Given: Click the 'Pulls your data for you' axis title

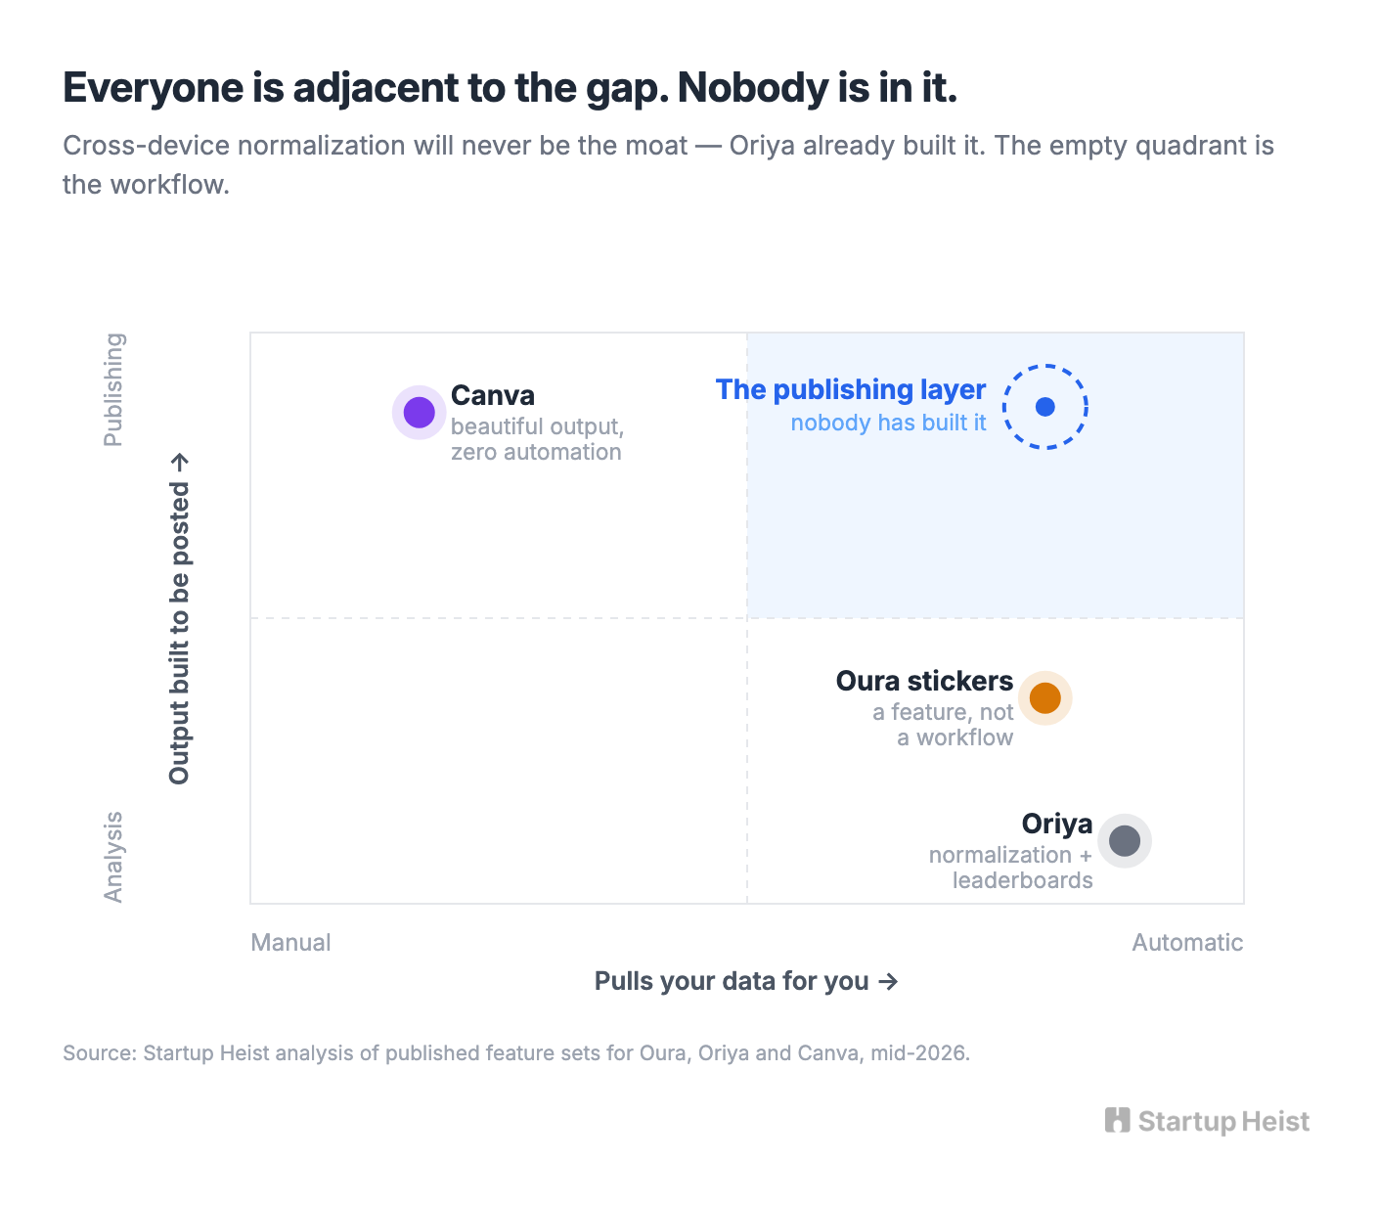Looking at the screenshot, I should [746, 981].
